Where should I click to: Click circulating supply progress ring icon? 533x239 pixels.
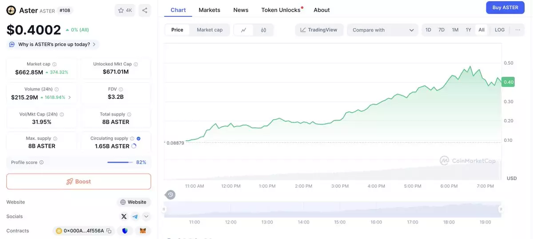(134, 146)
